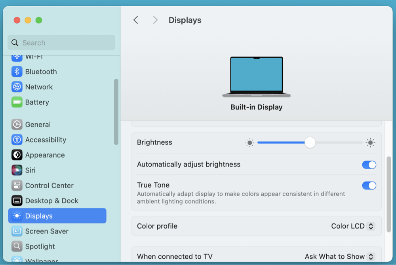Click the Spotlight magnifier icon
The image size is (396, 265).
click(x=17, y=246)
